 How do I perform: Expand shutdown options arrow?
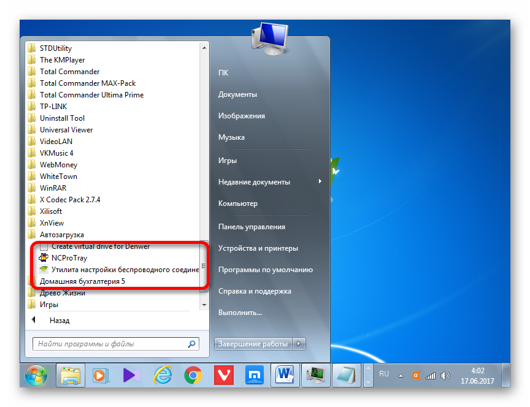tap(299, 344)
